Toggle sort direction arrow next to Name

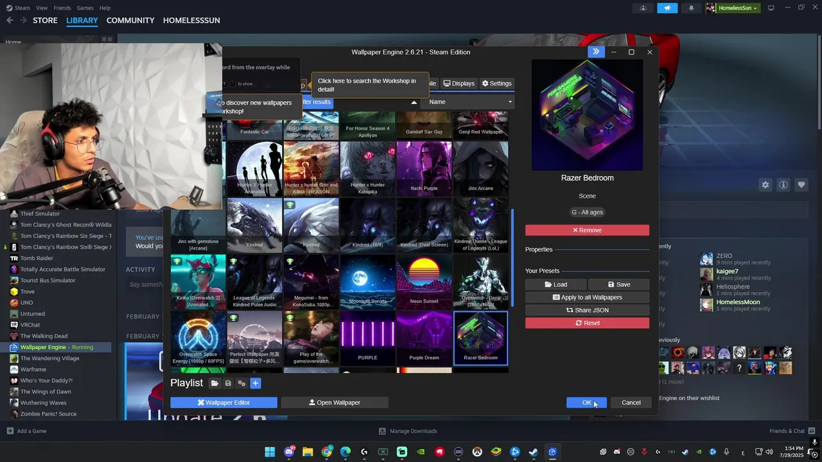click(x=414, y=102)
